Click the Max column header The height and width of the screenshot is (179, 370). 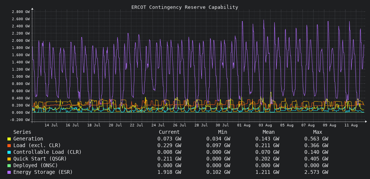pos(317,132)
